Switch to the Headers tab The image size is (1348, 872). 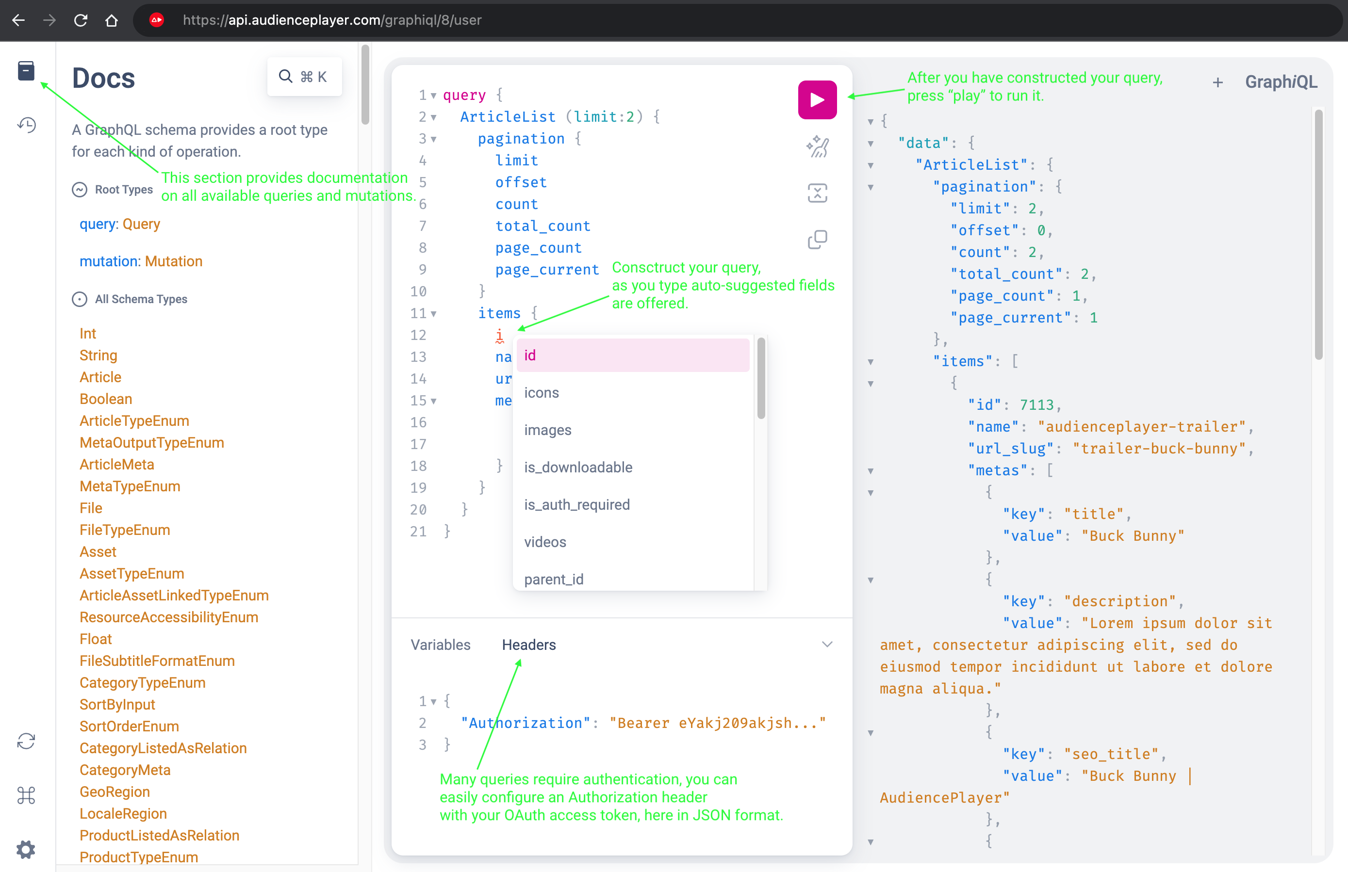[528, 645]
